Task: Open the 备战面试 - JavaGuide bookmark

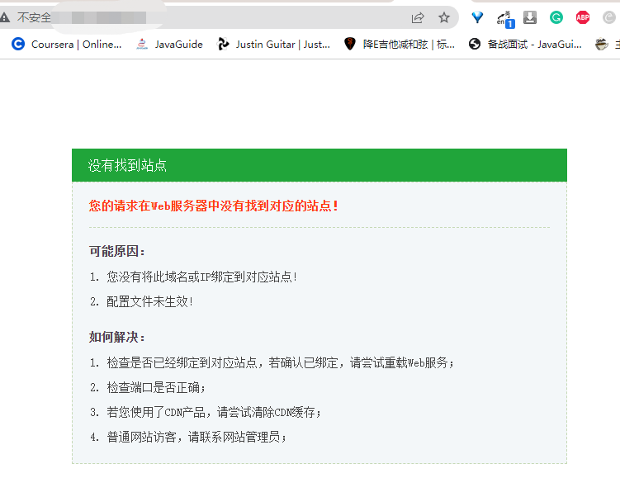Action: [525, 44]
